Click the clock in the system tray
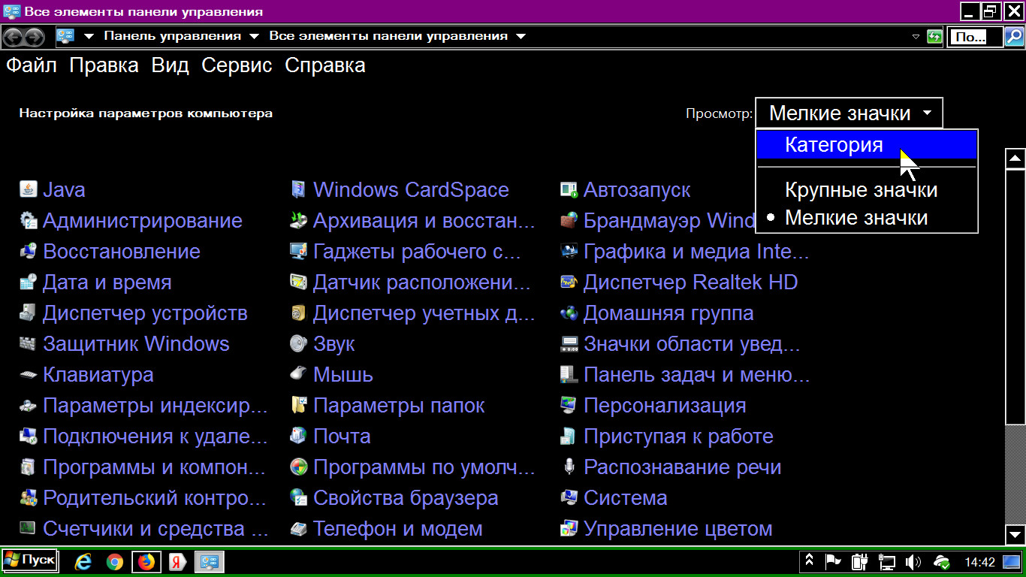1026x577 pixels. coord(979,562)
